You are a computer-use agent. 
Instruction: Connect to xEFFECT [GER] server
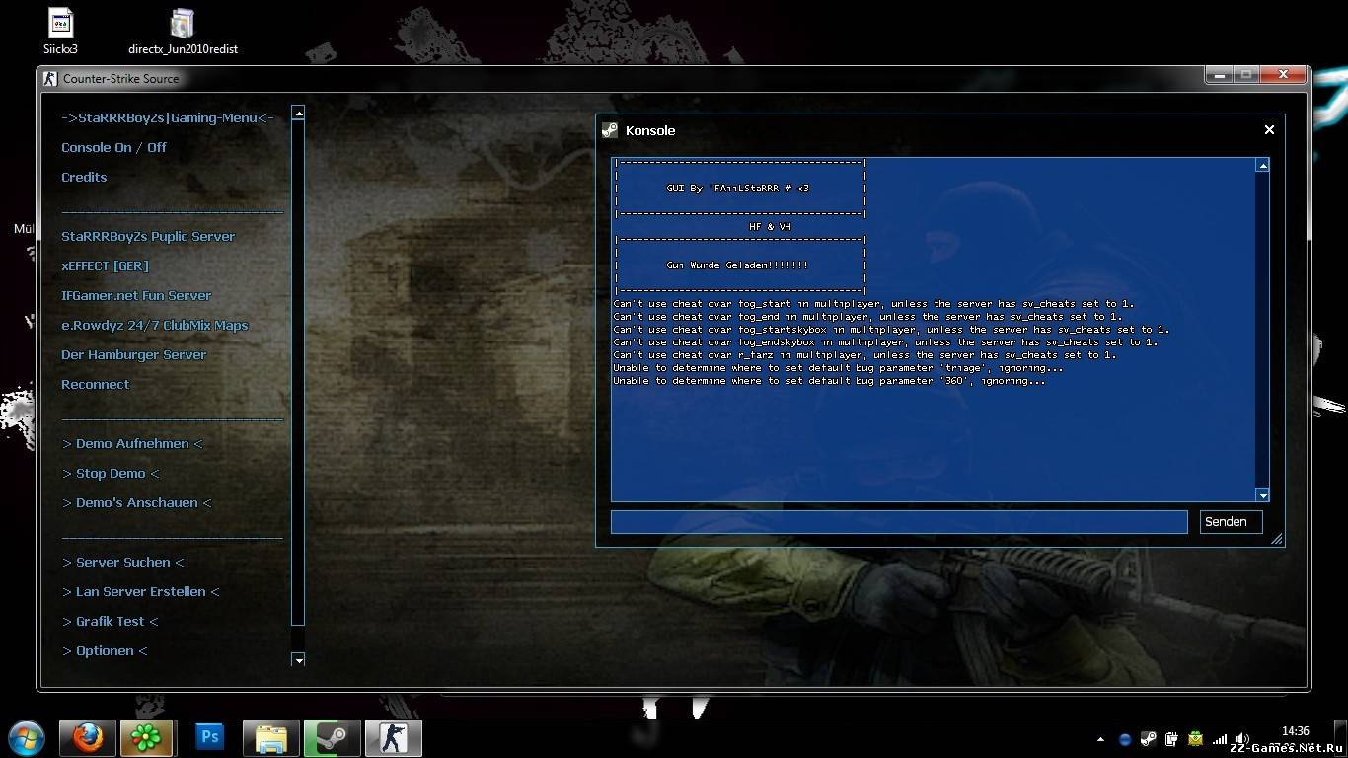click(105, 265)
